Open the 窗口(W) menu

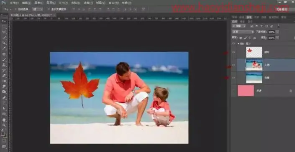point(114,3)
